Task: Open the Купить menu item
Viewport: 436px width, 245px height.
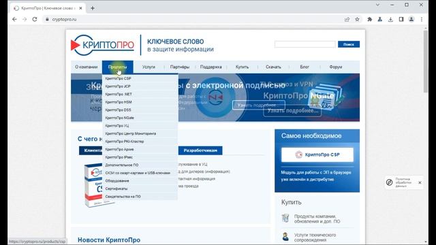Action: (242, 67)
